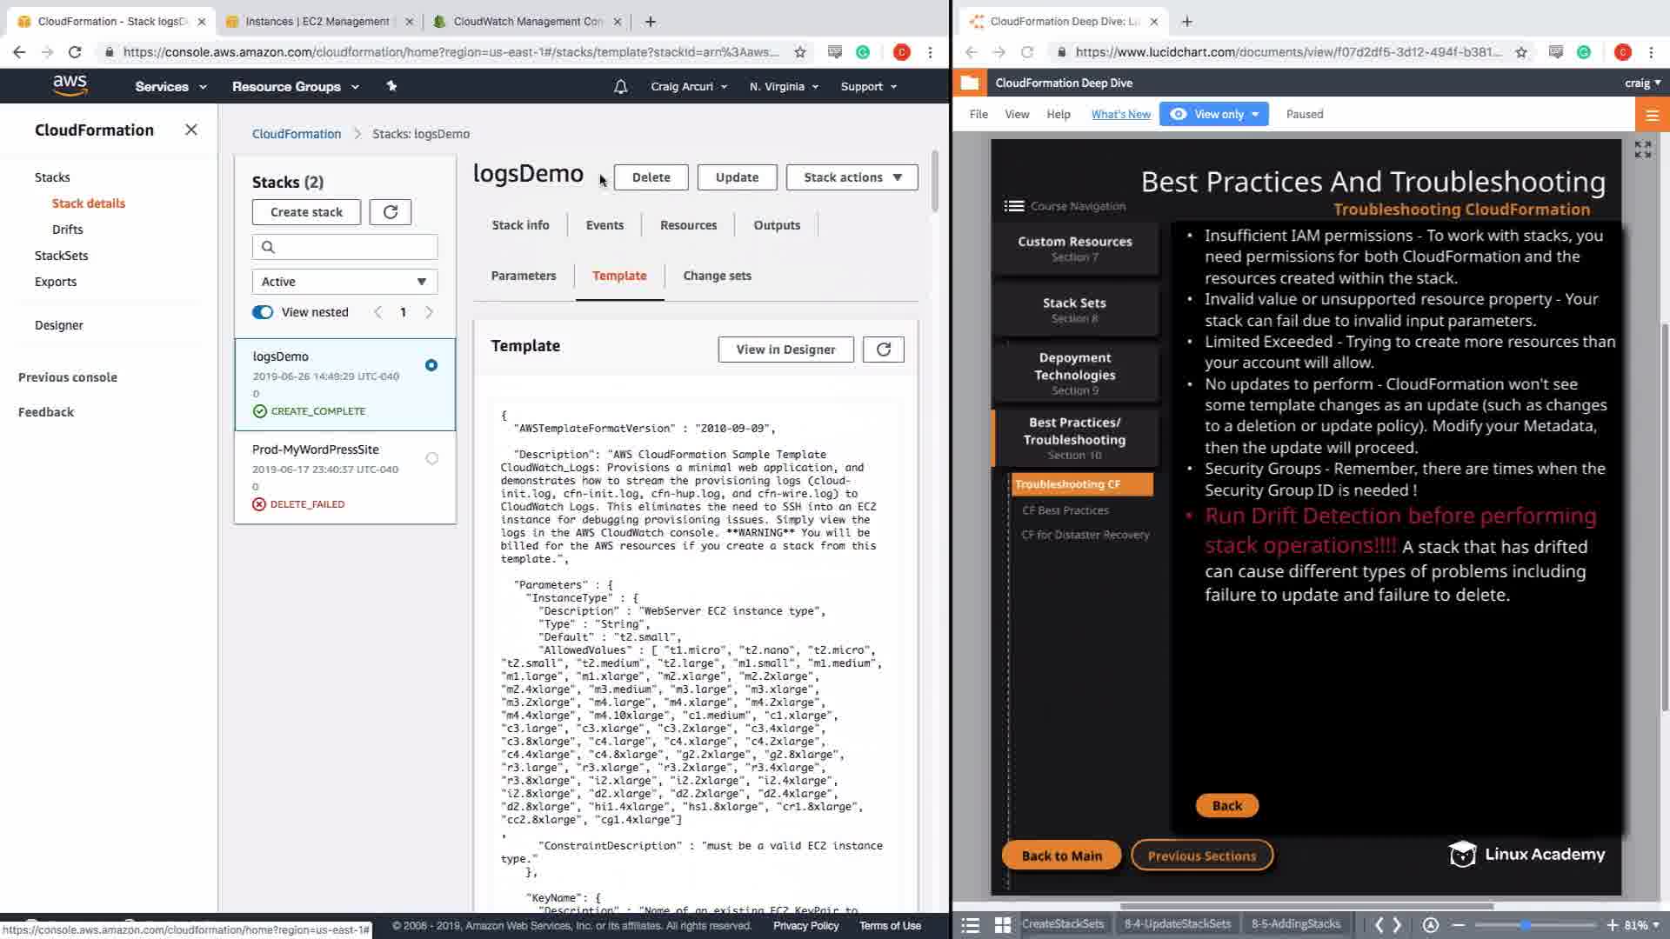The height and width of the screenshot is (939, 1670).
Task: Expand the Active filter dropdown
Action: click(x=344, y=282)
